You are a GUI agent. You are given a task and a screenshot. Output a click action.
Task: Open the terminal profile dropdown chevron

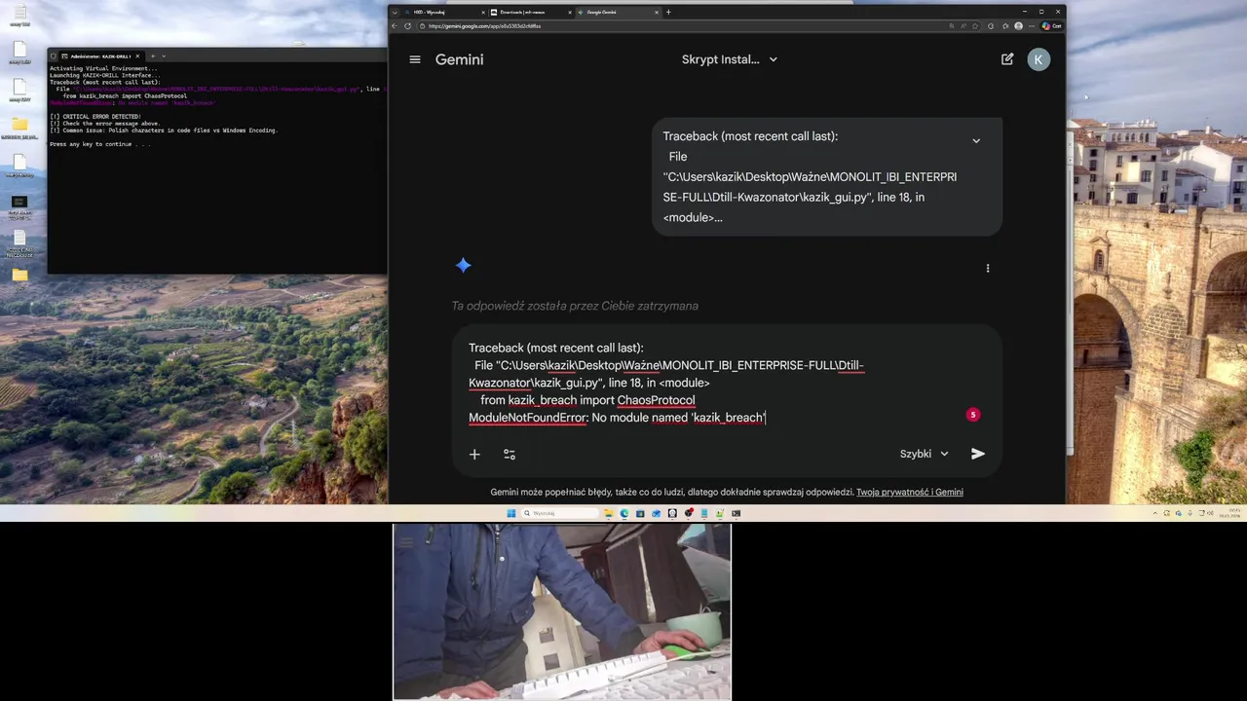(x=164, y=56)
